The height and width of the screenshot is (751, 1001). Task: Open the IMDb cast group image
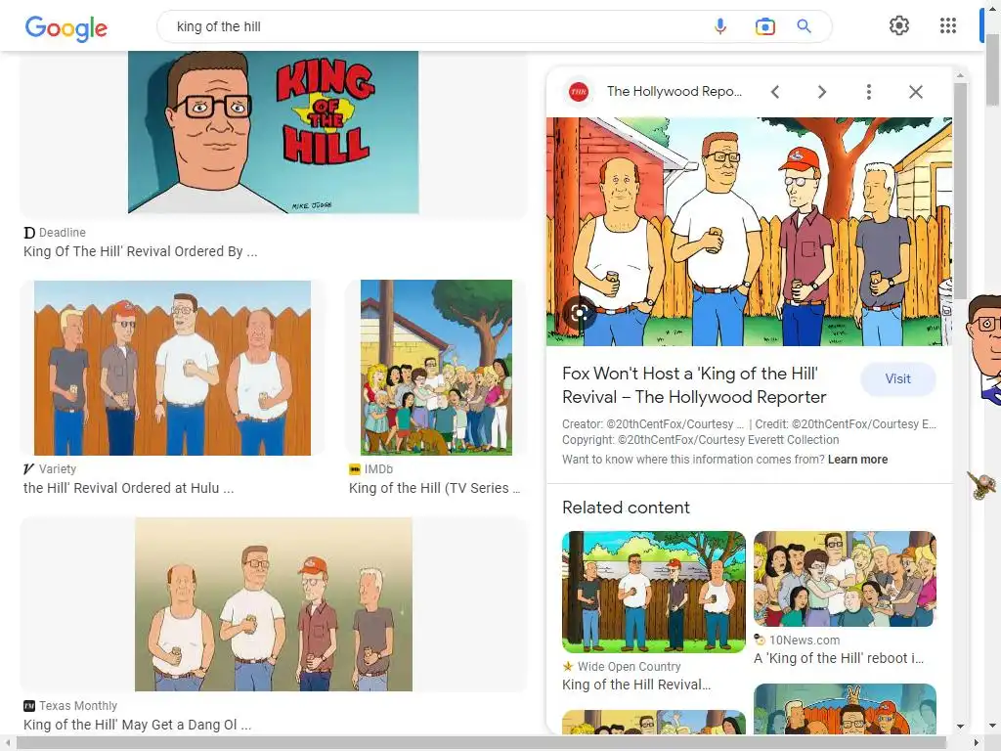tap(436, 368)
